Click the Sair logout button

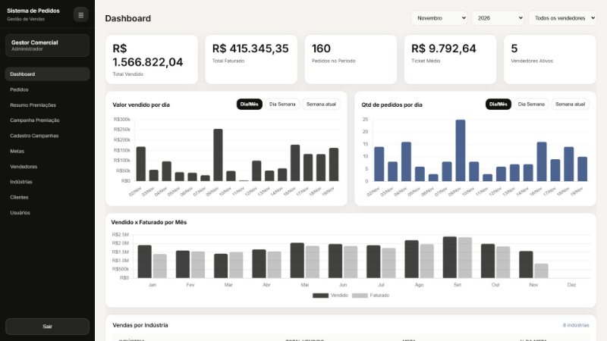(47, 327)
